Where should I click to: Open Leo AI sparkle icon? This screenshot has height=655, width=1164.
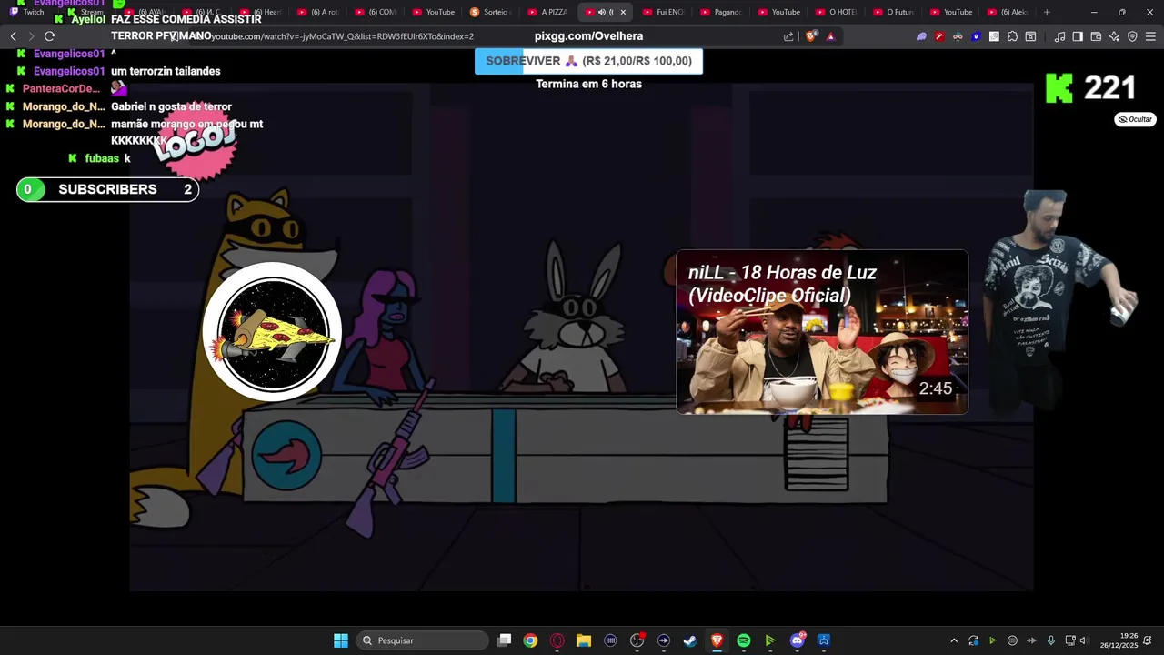pyautogui.click(x=1114, y=36)
